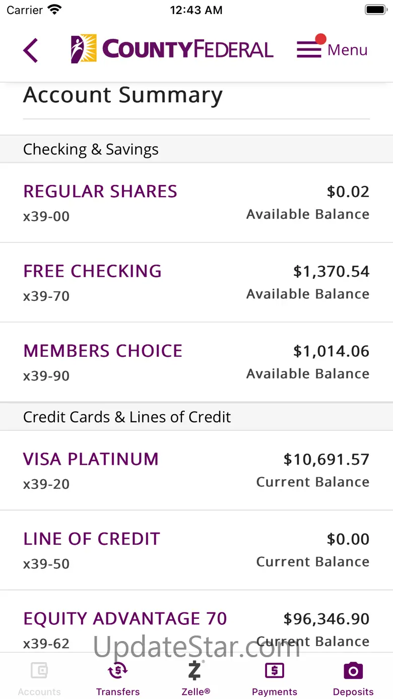Open the REGULAR SHARES account
Screen dimensions: 393x699
point(100,192)
